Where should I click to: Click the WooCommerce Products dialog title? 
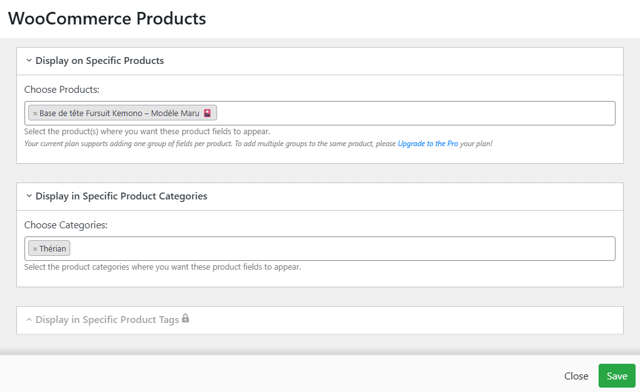[107, 19]
